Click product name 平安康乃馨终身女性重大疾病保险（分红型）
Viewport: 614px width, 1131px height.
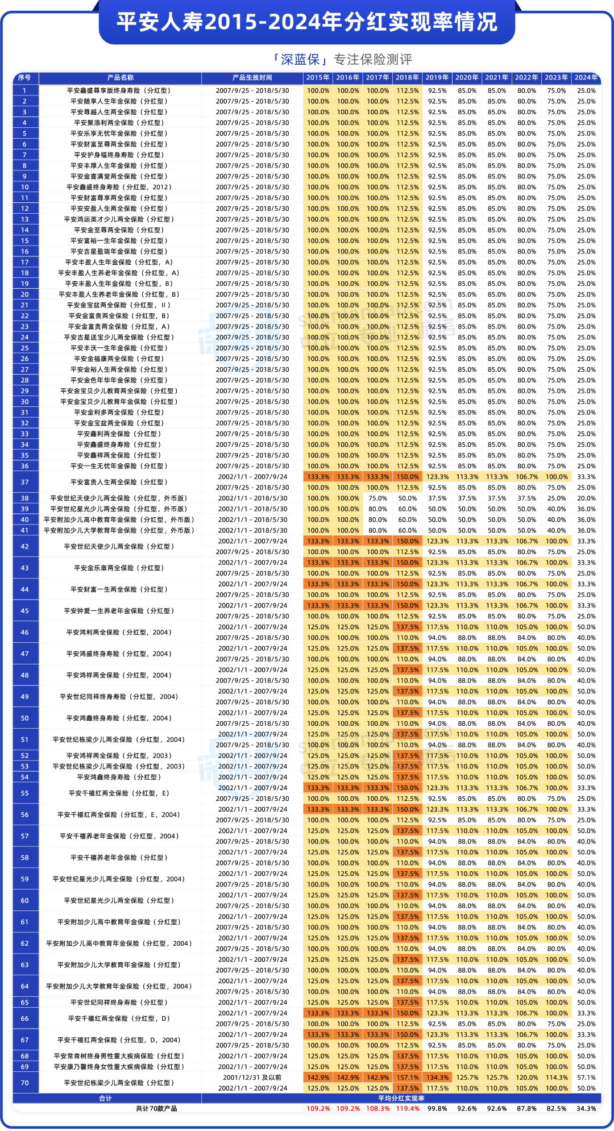point(119,1067)
